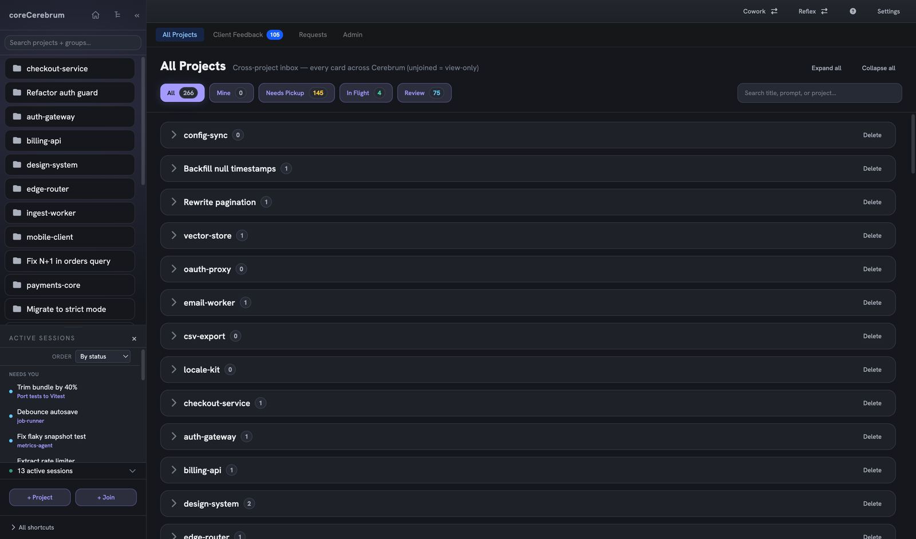Screen dimensions: 916x539
Task: Click the Search projects + groups field
Action: tap(73, 42)
